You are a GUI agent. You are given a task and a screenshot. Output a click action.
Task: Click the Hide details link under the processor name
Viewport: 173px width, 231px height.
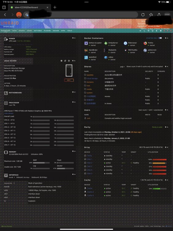(9, 113)
